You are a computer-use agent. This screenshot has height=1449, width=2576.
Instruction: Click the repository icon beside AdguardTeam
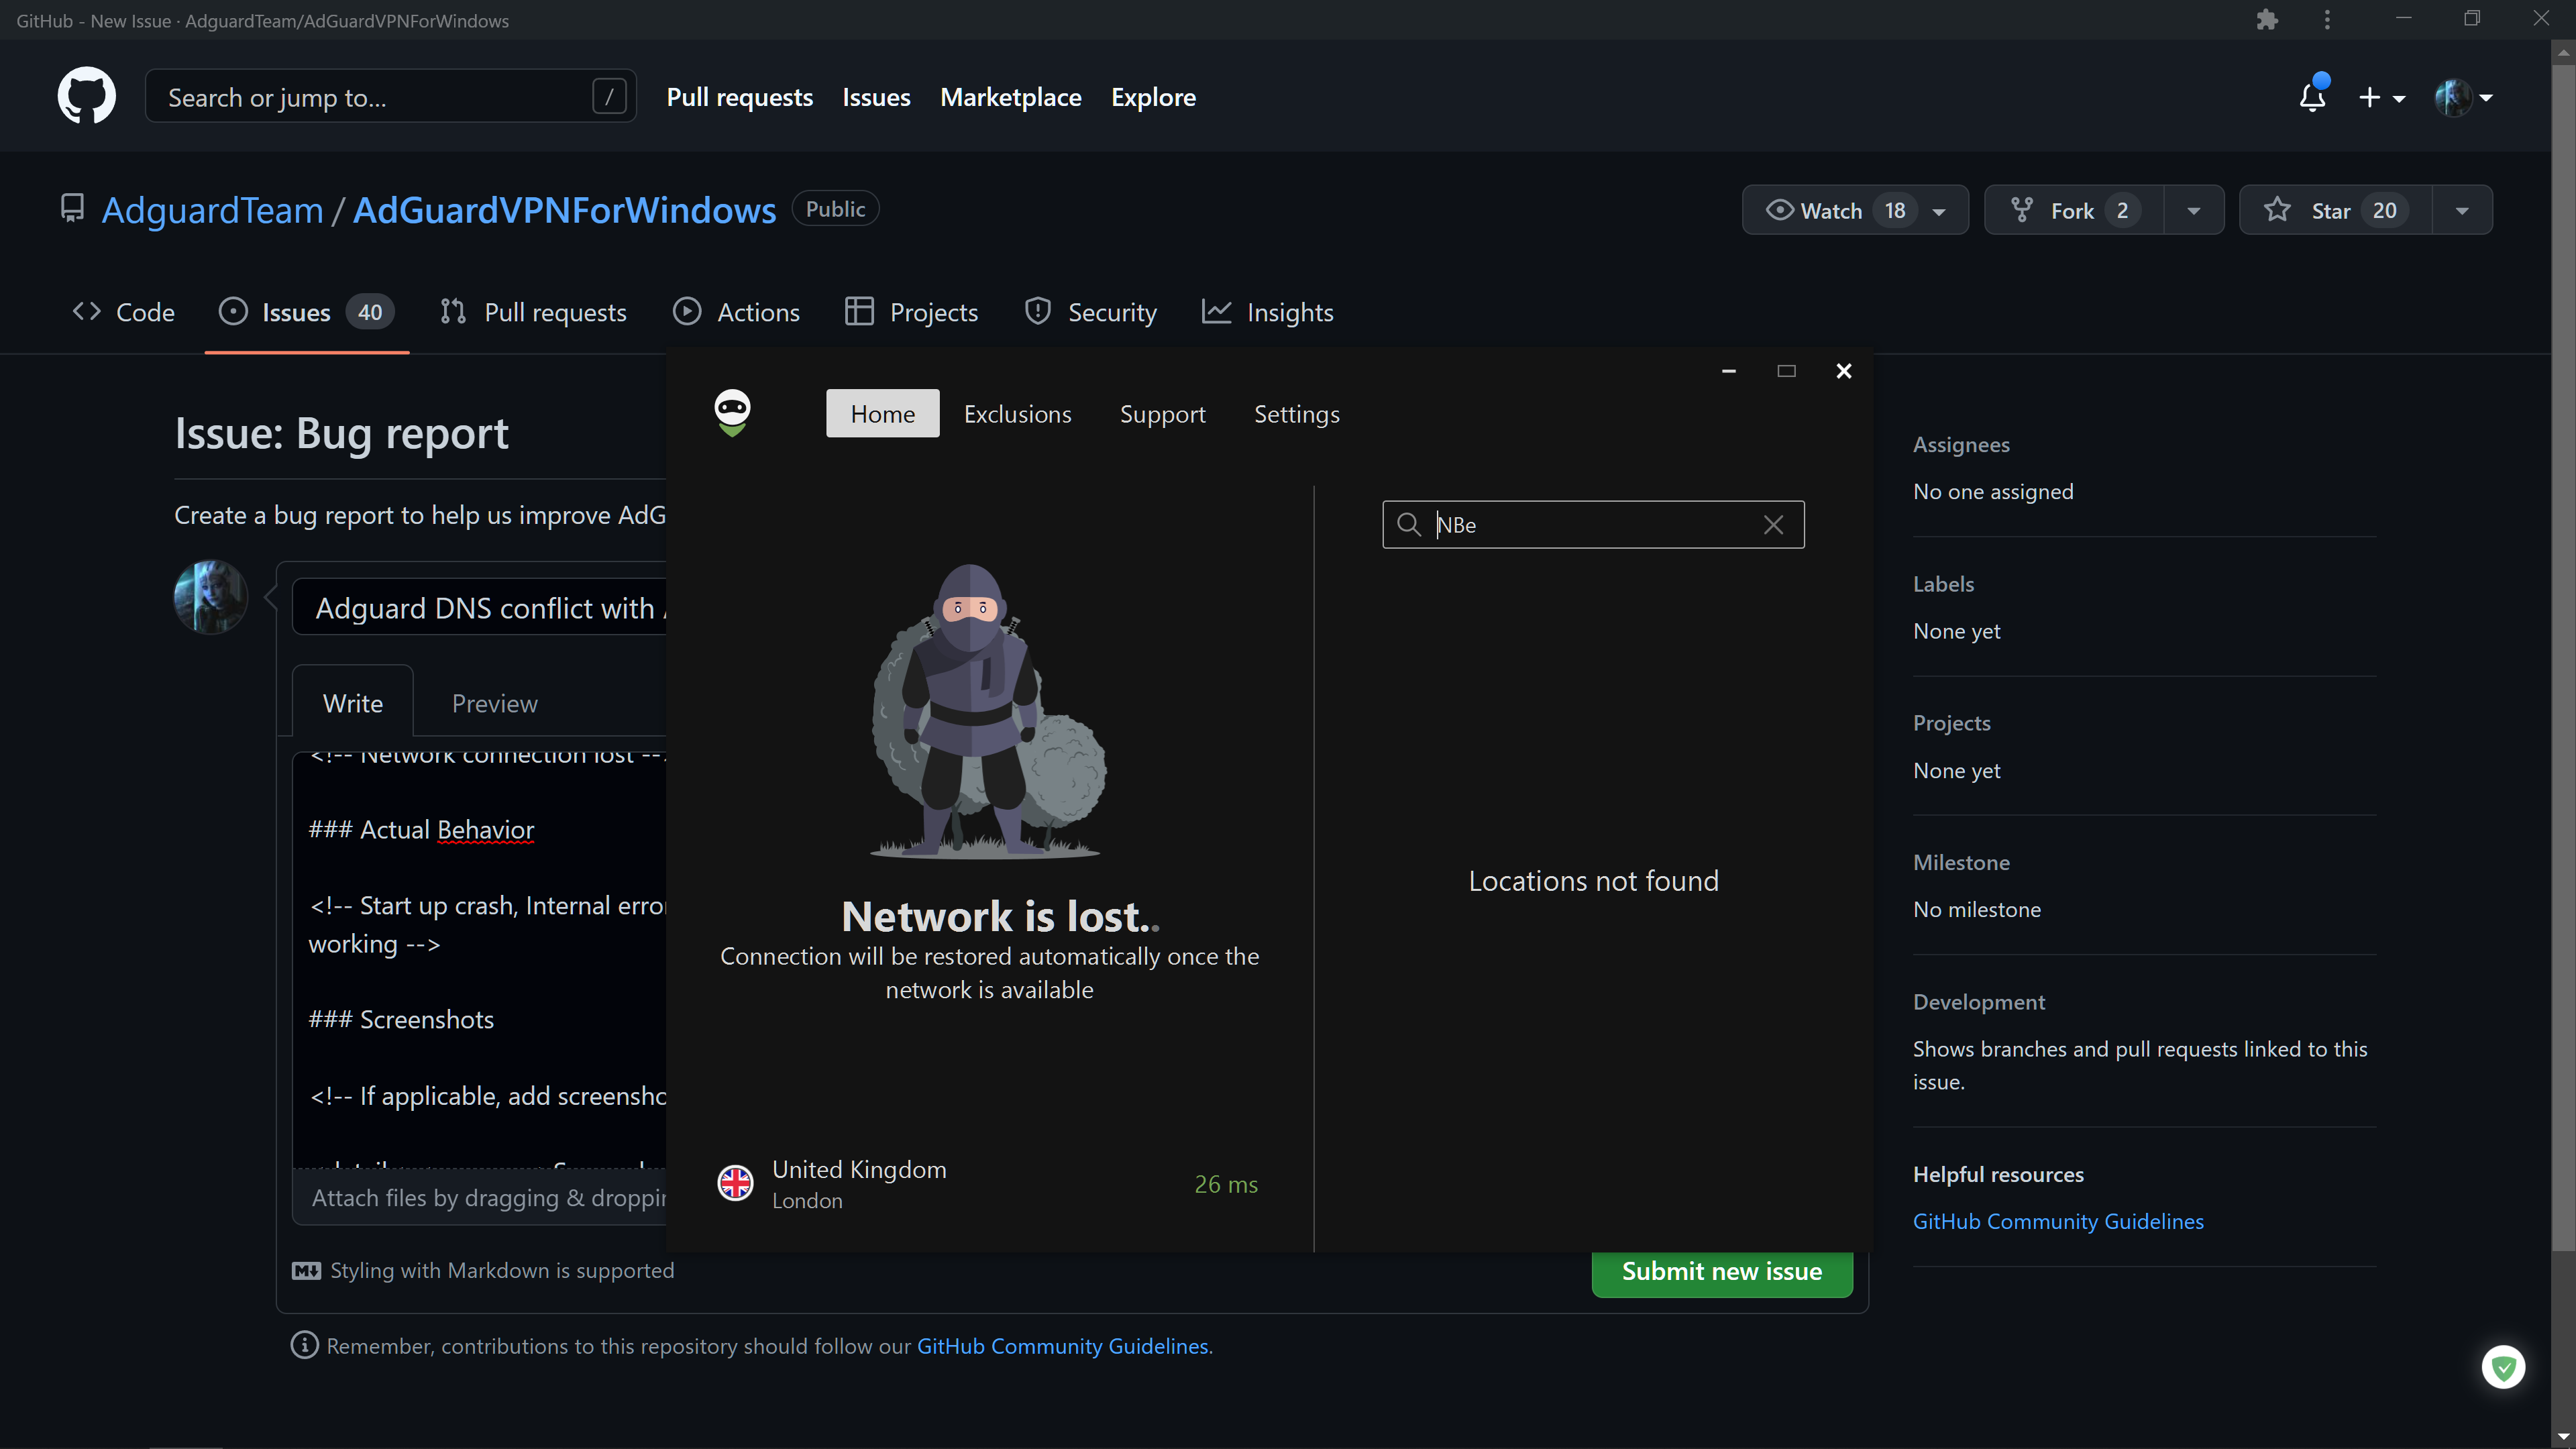(x=72, y=209)
